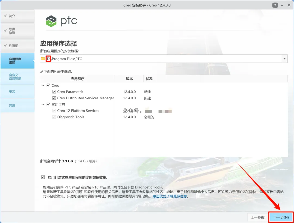
Task: Select Creo Distributed Services Manager label
Action: (85, 98)
